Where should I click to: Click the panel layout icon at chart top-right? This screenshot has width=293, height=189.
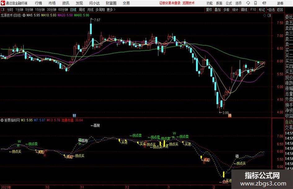point(269,16)
